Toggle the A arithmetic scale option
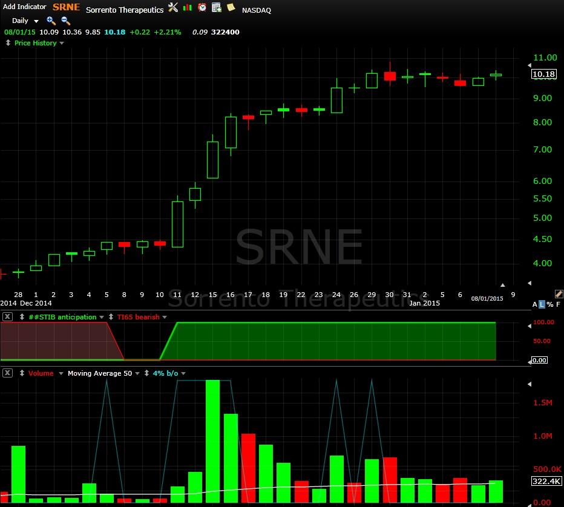Image resolution: width=564 pixels, height=507 pixels. click(x=534, y=304)
